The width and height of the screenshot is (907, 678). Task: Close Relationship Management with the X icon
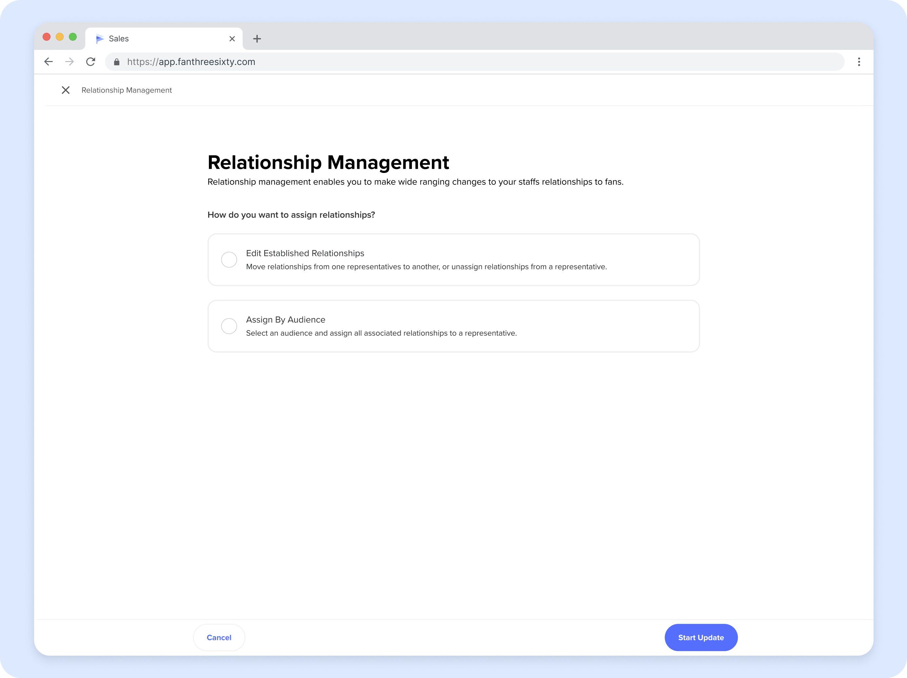pyautogui.click(x=66, y=90)
